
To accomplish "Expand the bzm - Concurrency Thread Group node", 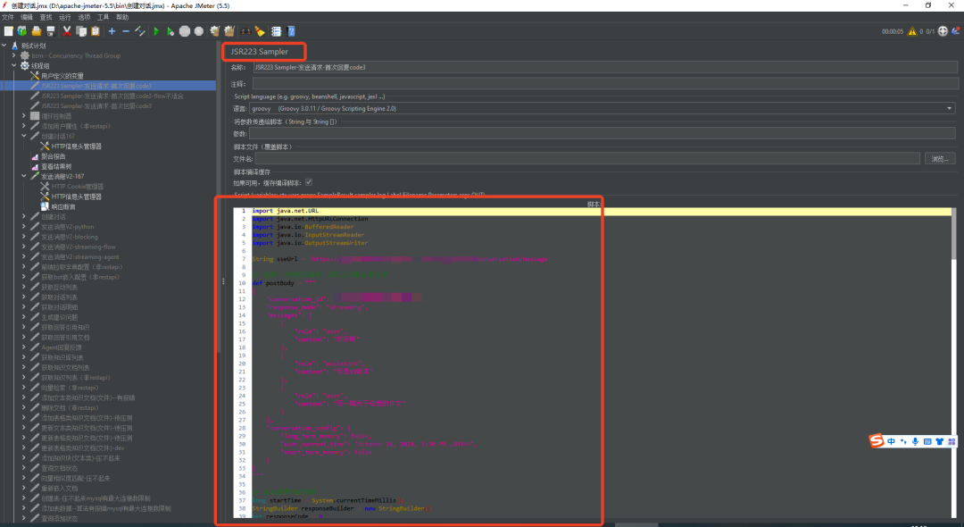I will 14,55.
